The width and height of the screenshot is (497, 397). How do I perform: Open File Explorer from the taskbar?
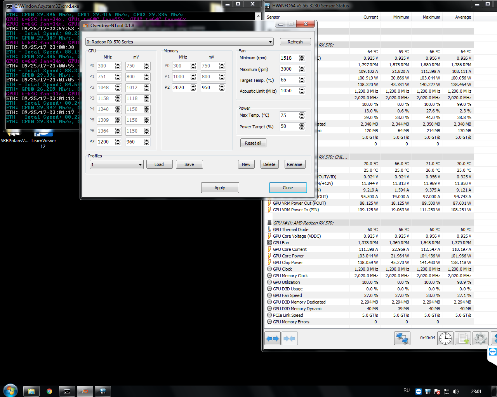(x=31, y=391)
